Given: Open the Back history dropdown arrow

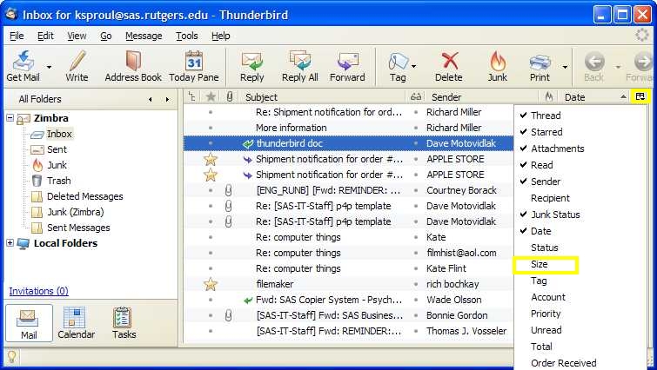Looking at the screenshot, I should coord(618,67).
